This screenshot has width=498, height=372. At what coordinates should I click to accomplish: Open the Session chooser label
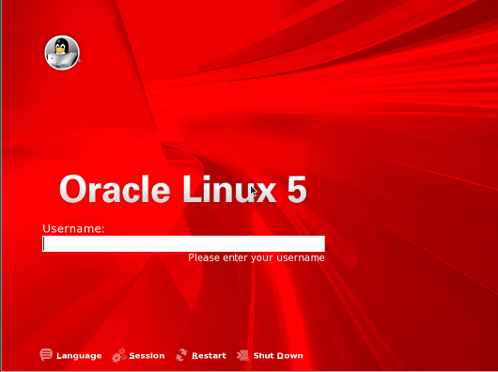(x=147, y=355)
